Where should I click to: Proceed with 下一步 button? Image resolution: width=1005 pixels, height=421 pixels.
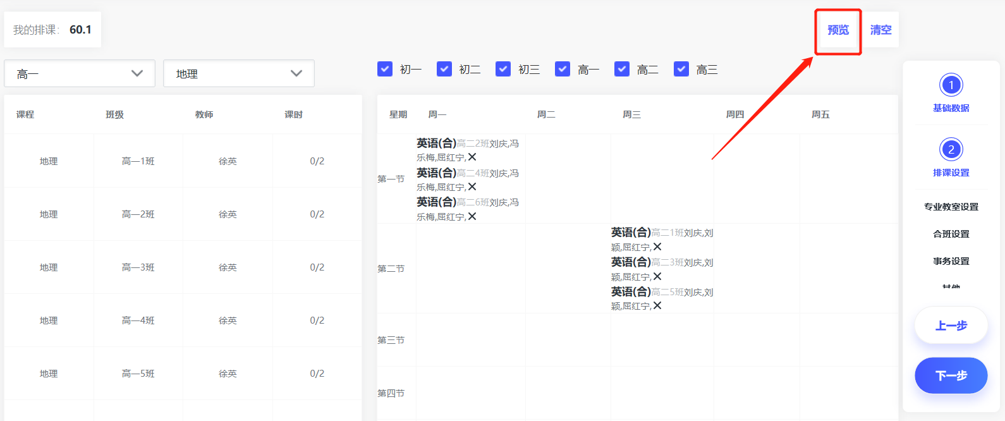[x=951, y=375]
